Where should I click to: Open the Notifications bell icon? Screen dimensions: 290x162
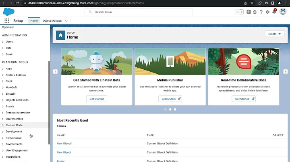click(x=274, y=11)
